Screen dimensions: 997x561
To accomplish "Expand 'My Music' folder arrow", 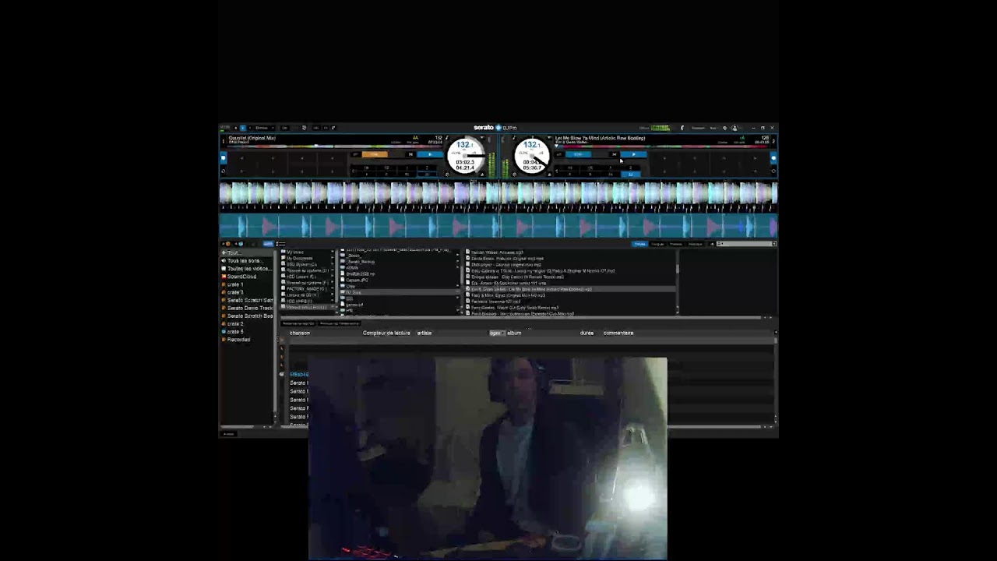I will point(333,252).
